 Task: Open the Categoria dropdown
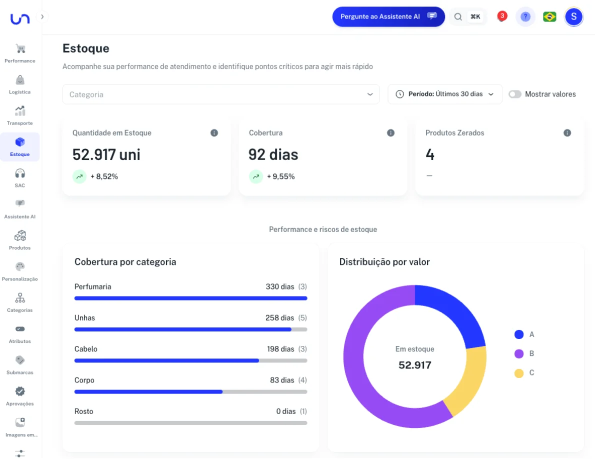click(220, 94)
